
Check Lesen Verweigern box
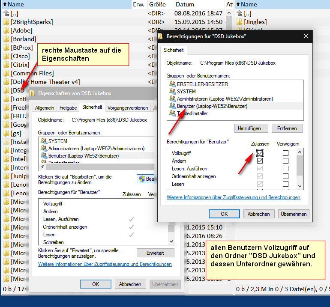click(x=285, y=184)
